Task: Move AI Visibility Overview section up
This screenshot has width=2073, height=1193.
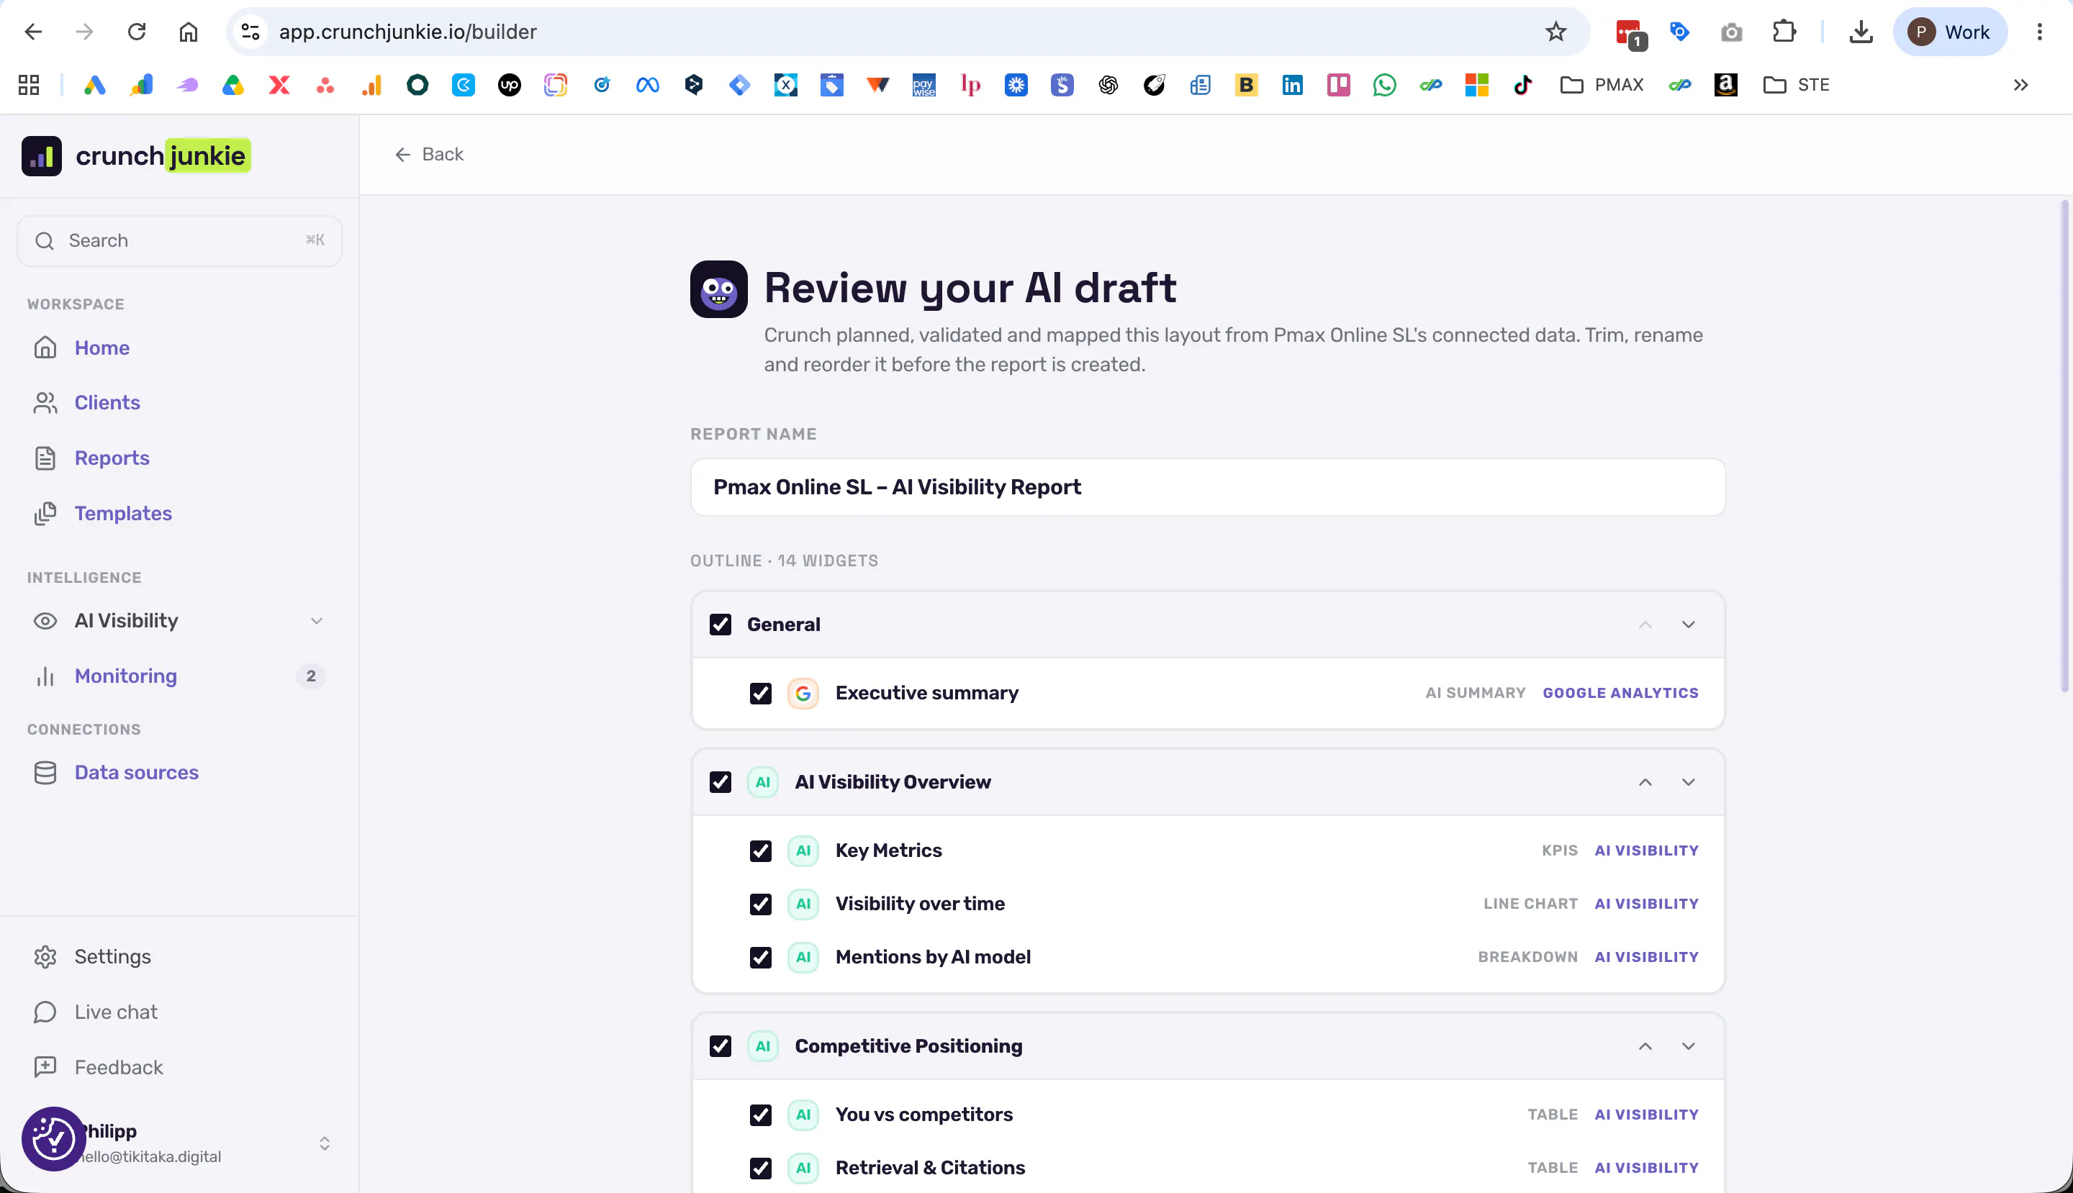Action: (x=1645, y=782)
